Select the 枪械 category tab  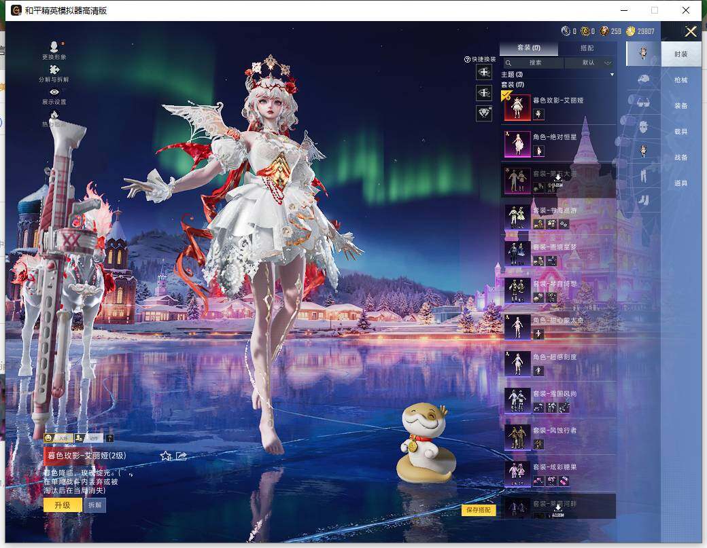click(681, 79)
